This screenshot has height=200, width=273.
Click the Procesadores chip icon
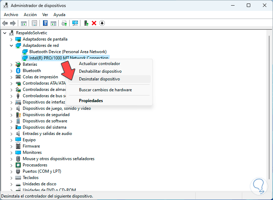point(18,165)
